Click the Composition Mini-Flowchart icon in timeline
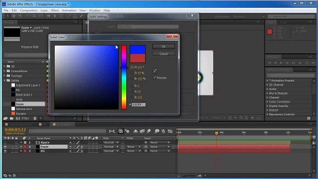The width and height of the screenshot is (318, 179). tap(112, 131)
